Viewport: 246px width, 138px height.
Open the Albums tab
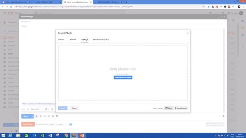coord(73,39)
